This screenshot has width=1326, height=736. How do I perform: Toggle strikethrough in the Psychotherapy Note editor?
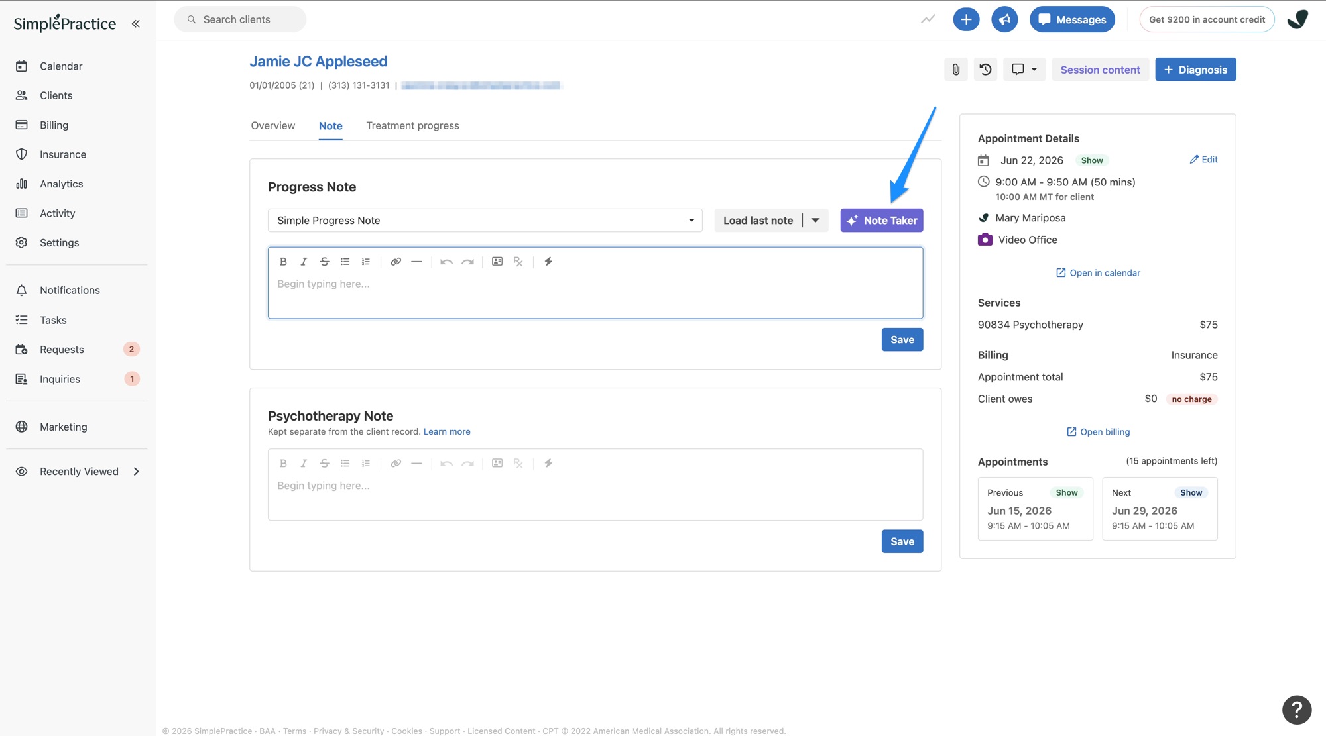(x=324, y=464)
